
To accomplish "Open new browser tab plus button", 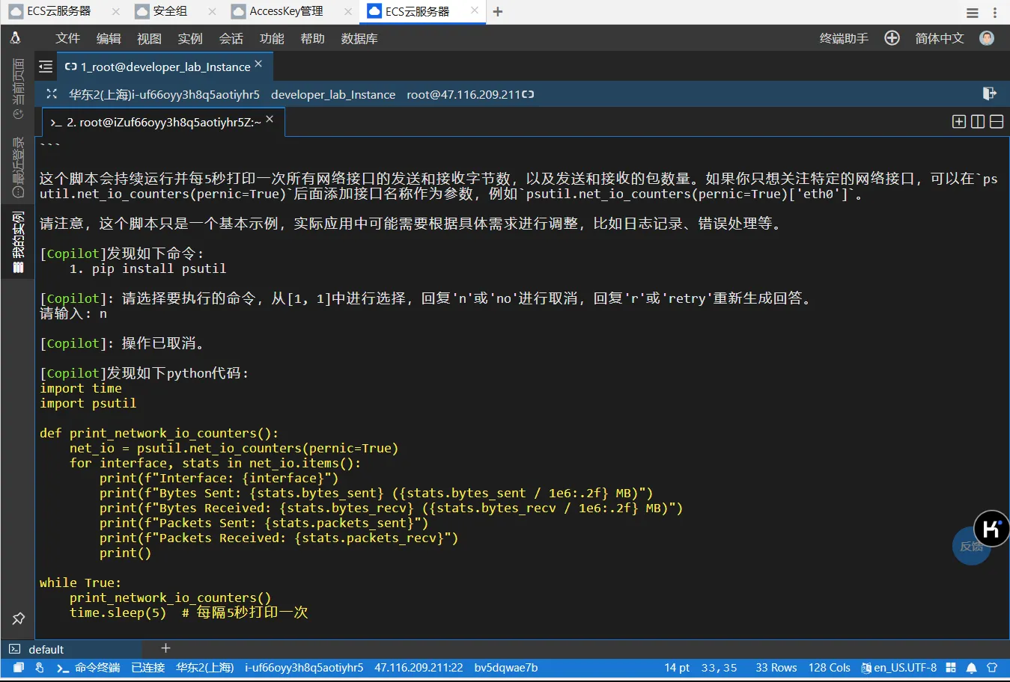I will 498,11.
